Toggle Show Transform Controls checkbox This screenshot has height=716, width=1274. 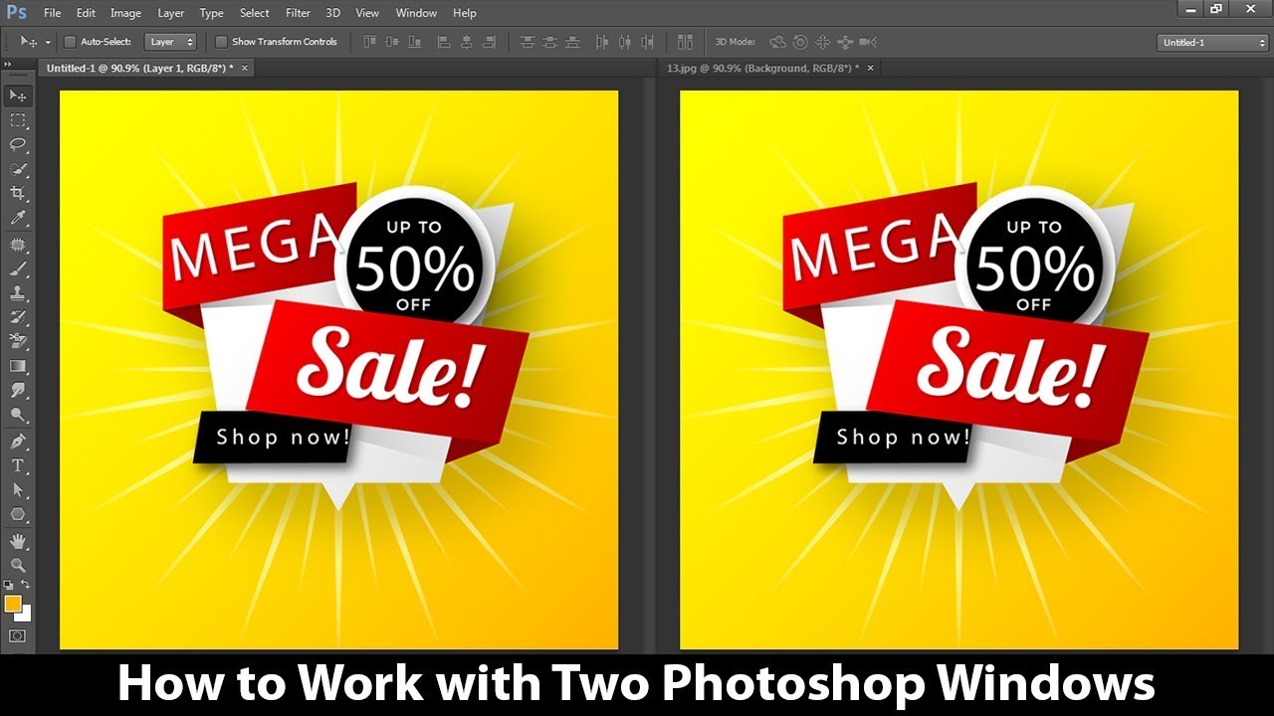(222, 42)
